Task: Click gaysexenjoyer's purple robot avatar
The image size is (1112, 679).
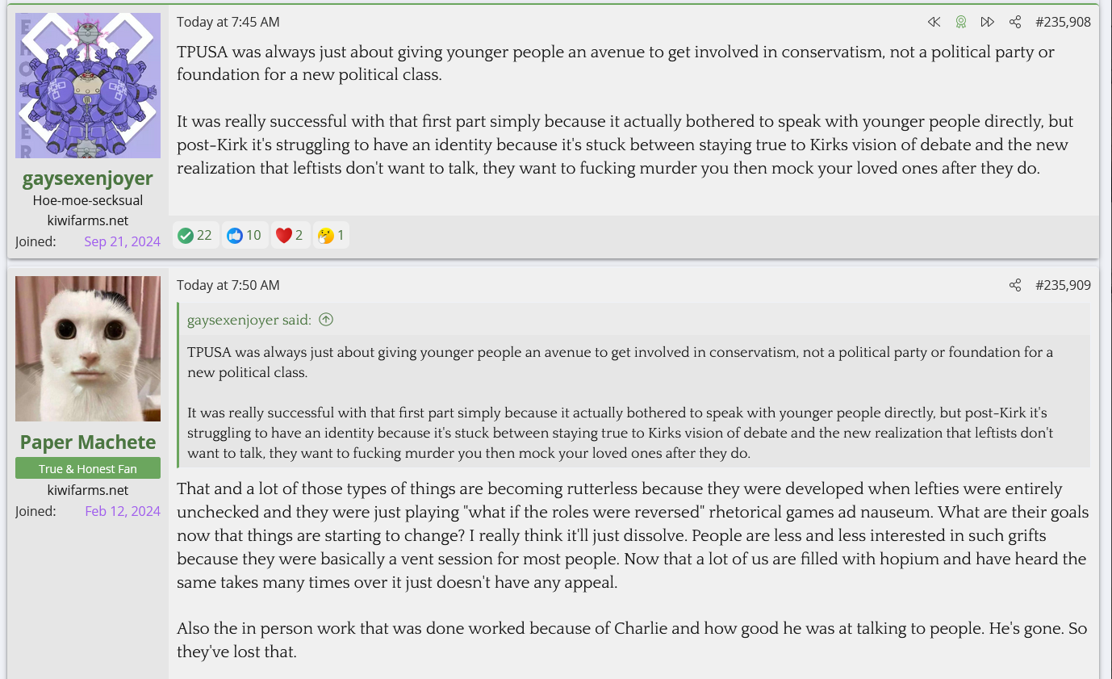Action: click(x=88, y=86)
